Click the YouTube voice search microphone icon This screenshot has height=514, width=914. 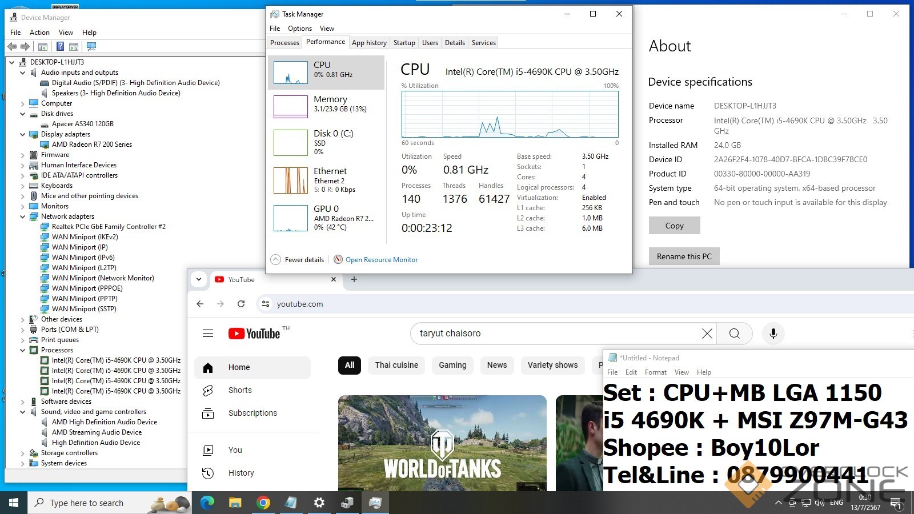click(x=773, y=334)
